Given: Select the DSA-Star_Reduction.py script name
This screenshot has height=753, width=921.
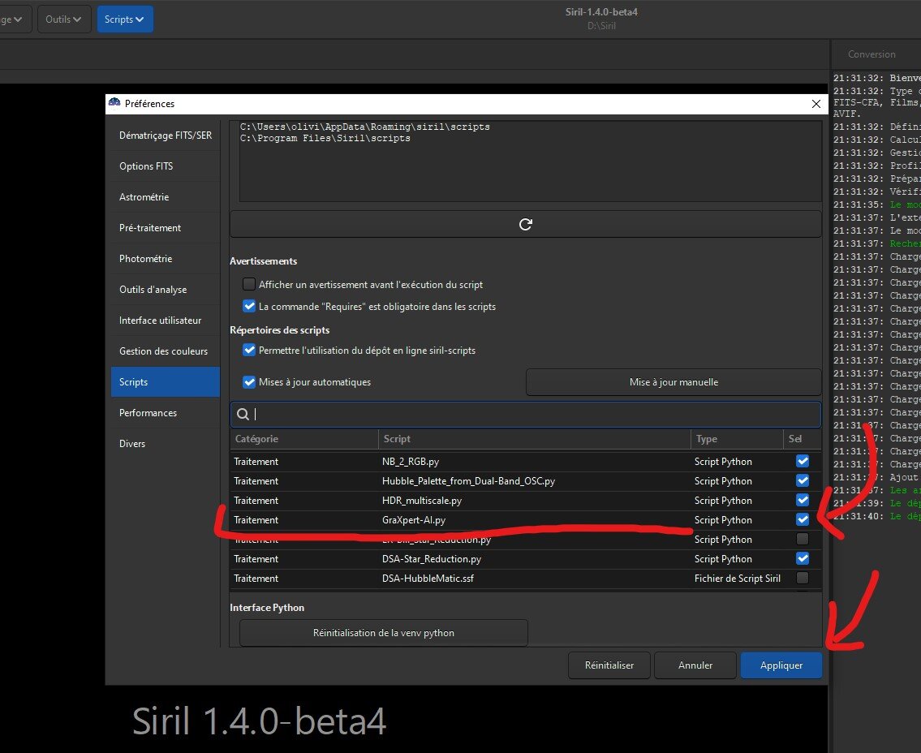Looking at the screenshot, I should point(432,558).
